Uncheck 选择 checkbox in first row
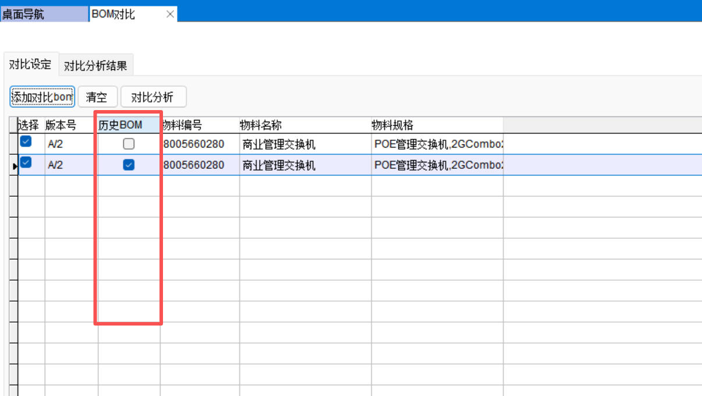 [26, 142]
